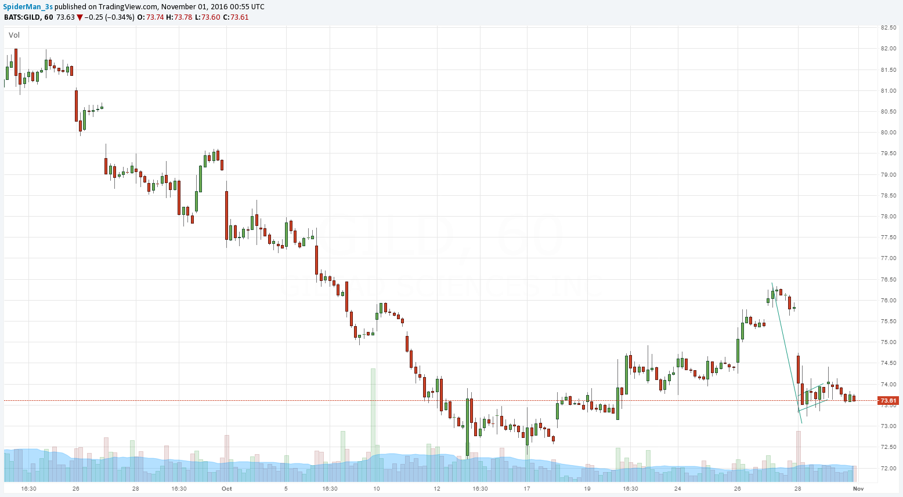
Task: Click the 76.00 price axis label
Action: [x=888, y=301]
